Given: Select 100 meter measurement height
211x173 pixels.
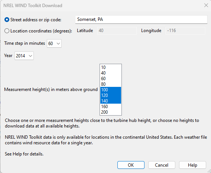Looking at the screenshot, I should pos(111,90).
